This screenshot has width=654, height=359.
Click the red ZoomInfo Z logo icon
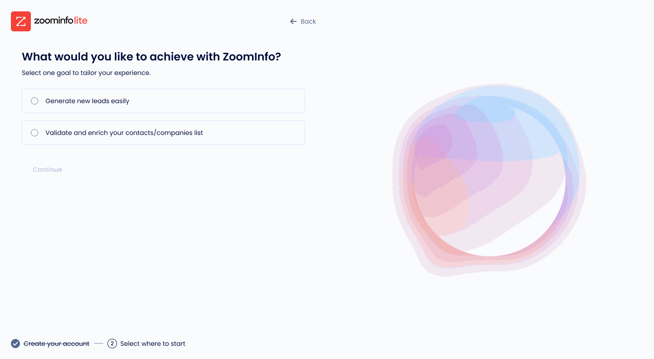pos(21,21)
